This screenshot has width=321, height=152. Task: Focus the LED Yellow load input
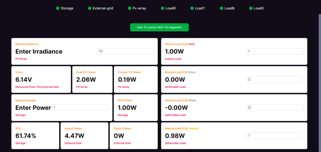tap(275, 136)
